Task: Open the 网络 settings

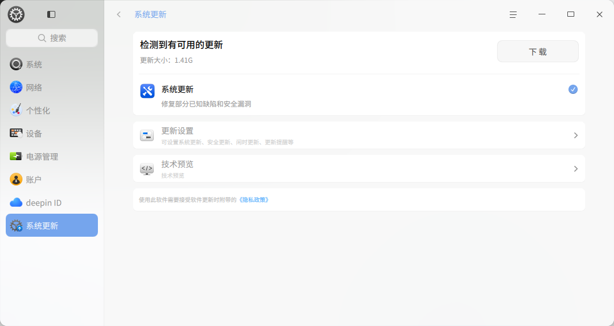Action: [x=52, y=88]
